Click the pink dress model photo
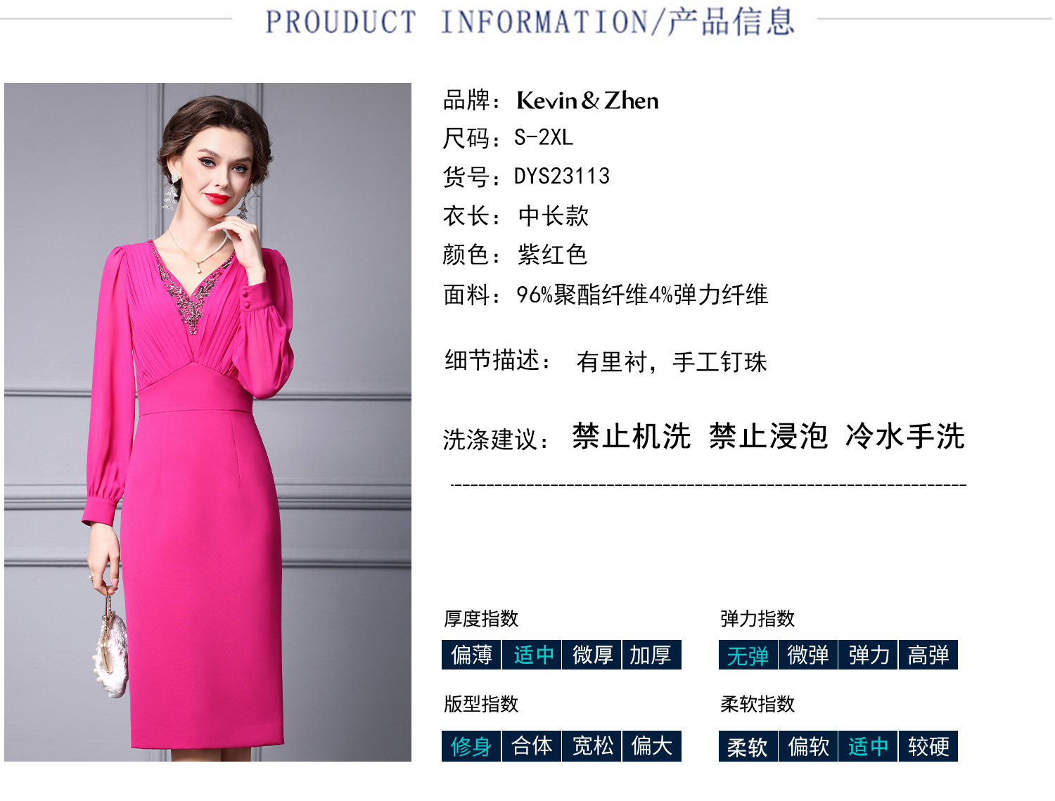Screen dimensions: 1055x801 point(207,422)
